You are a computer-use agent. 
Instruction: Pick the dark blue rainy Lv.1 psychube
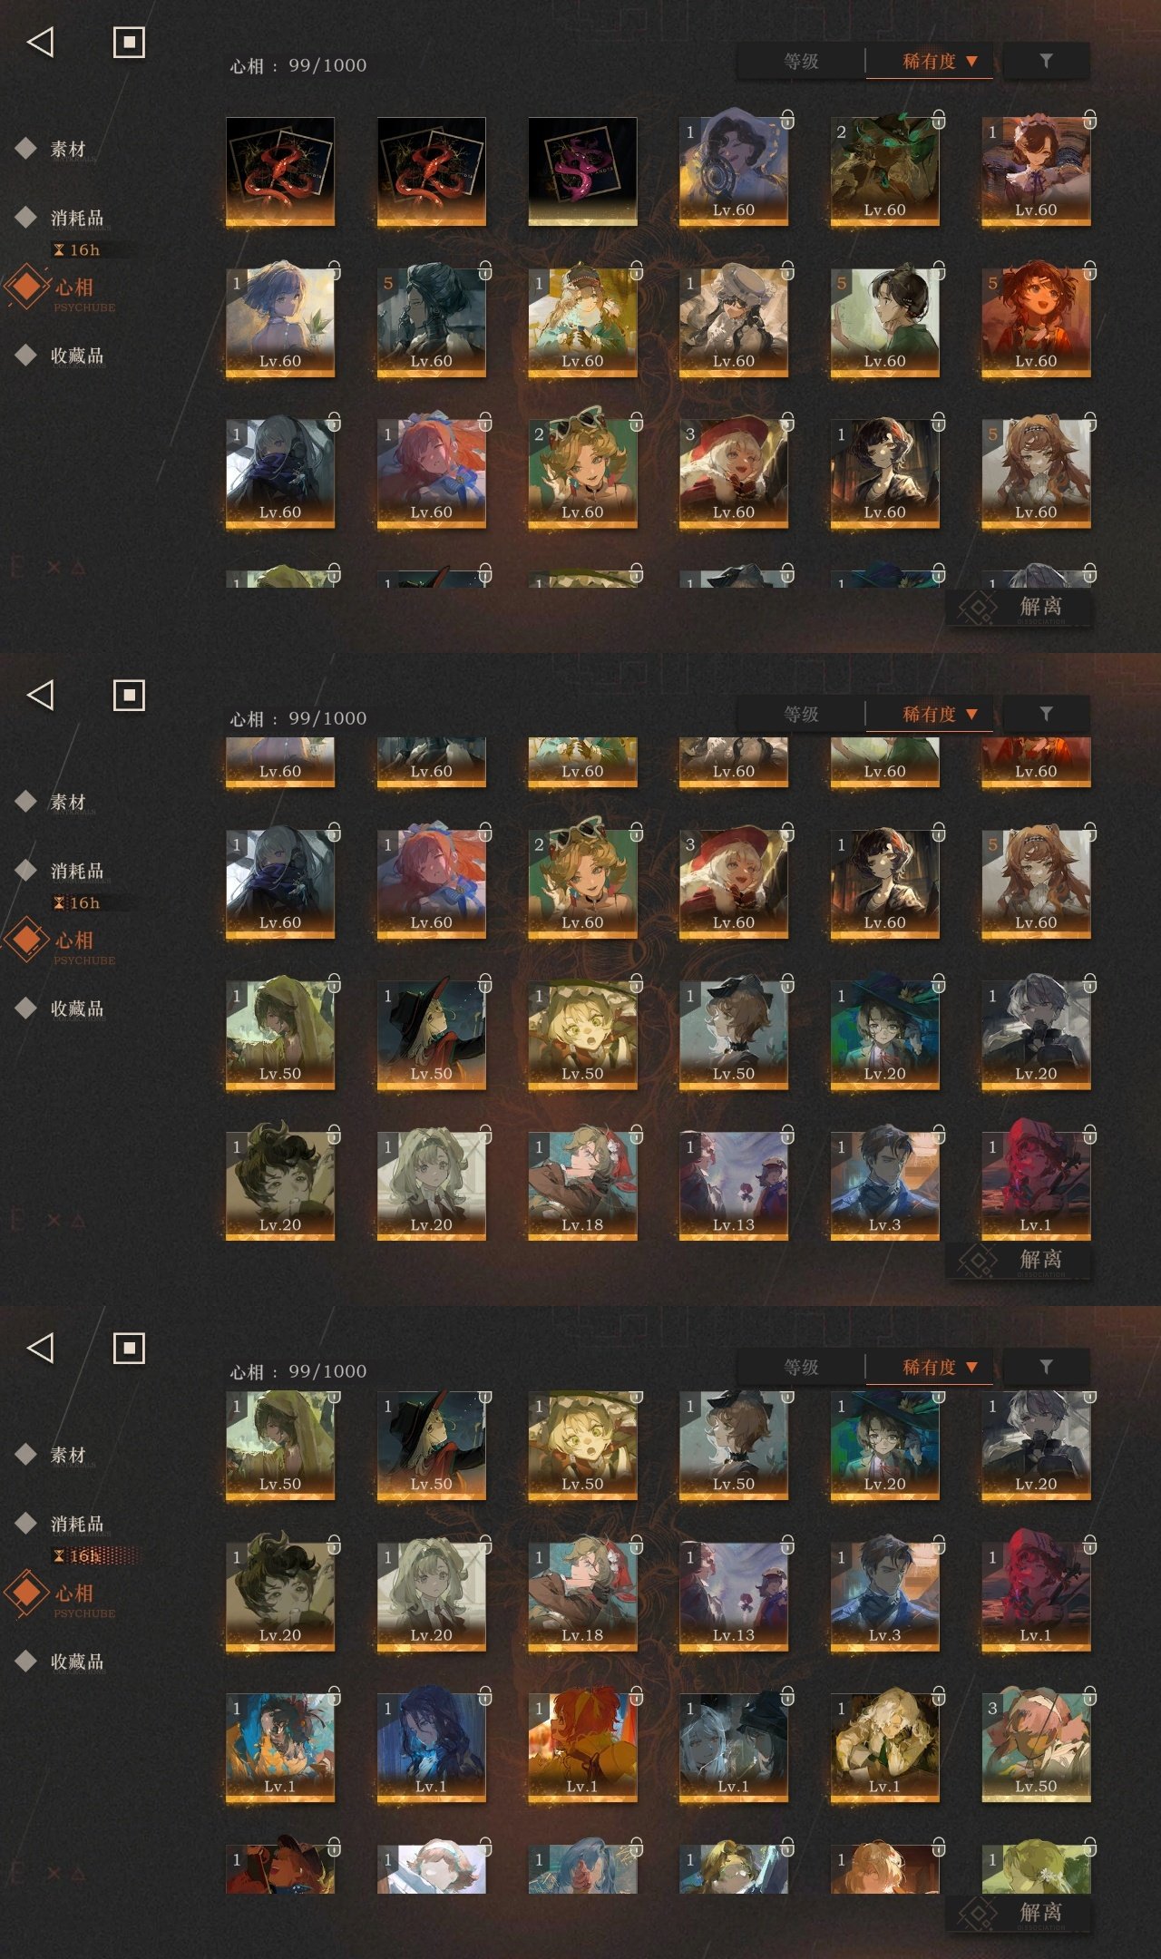pyautogui.click(x=432, y=1747)
